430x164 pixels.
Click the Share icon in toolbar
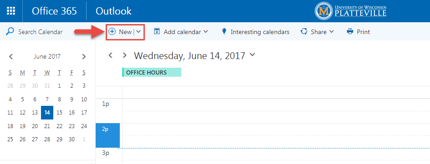point(303,32)
